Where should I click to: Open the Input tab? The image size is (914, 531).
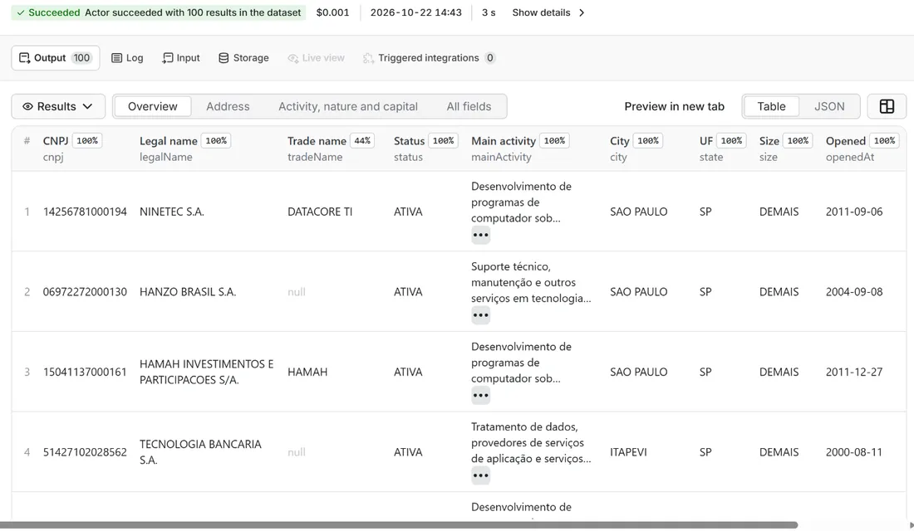(180, 57)
